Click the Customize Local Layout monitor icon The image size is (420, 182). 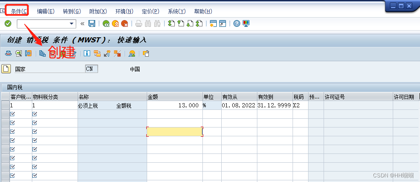point(246,24)
